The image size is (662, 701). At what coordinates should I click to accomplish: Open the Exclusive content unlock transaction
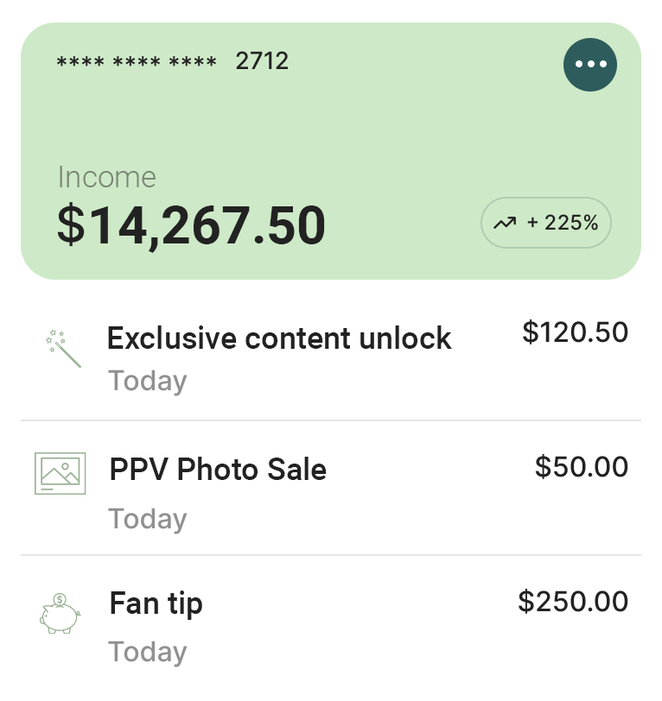click(279, 338)
